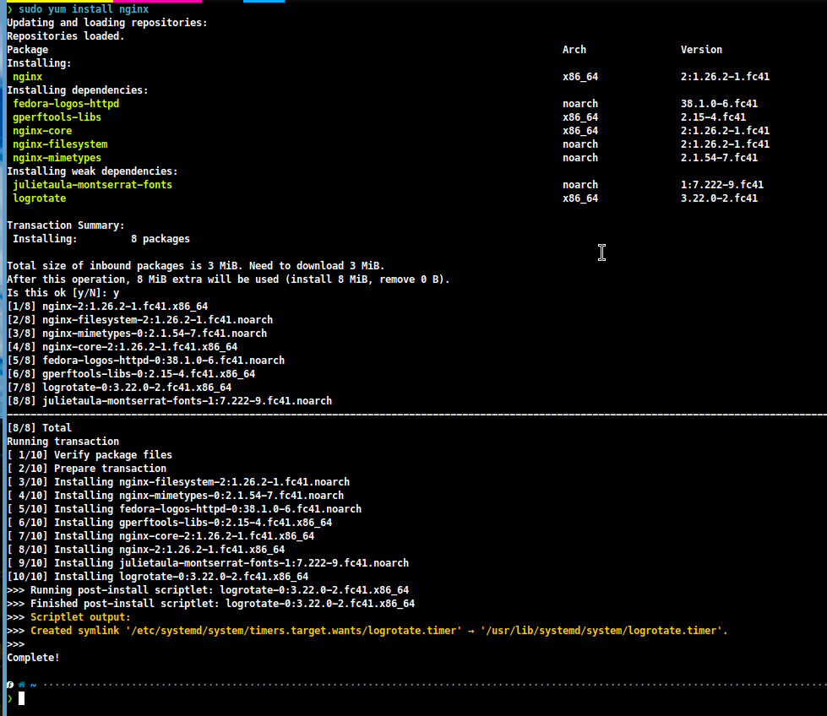
Task: Select green 'julietaula-montserrat-fonts' weak dependency
Action: coord(92,185)
